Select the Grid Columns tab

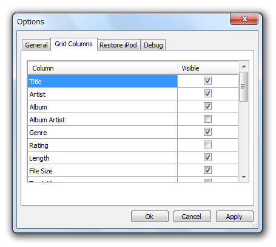[74, 44]
